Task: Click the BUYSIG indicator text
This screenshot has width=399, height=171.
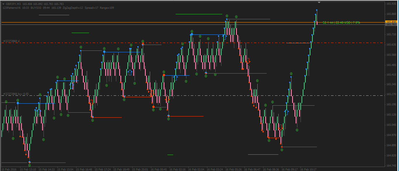Action: (36, 8)
